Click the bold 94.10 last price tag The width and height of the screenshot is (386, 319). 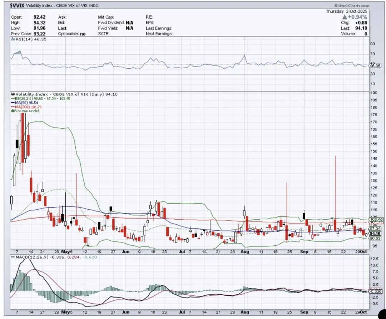(375, 234)
